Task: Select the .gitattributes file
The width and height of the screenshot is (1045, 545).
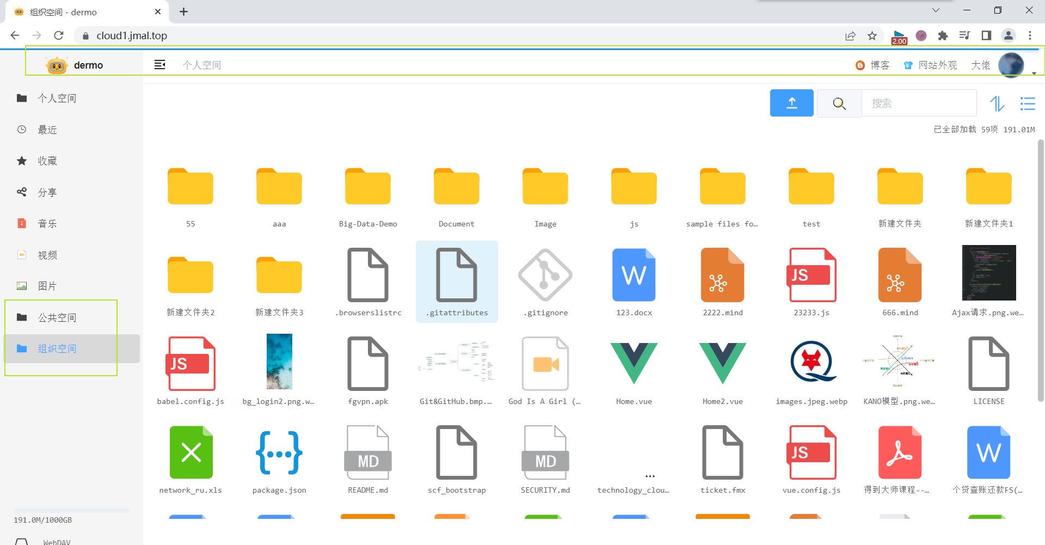Action: pyautogui.click(x=457, y=281)
